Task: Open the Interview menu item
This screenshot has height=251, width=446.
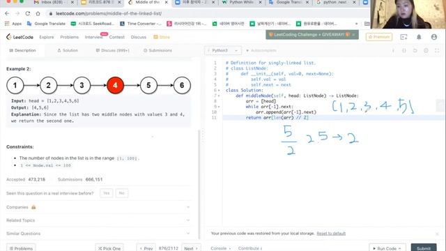Action: [93, 37]
